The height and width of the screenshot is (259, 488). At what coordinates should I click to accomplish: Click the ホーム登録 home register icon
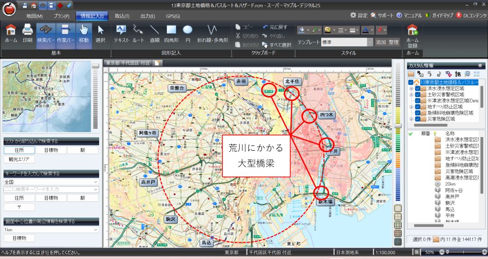click(x=412, y=35)
